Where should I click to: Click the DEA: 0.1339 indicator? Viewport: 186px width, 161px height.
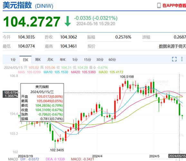[x=55, y=159]
